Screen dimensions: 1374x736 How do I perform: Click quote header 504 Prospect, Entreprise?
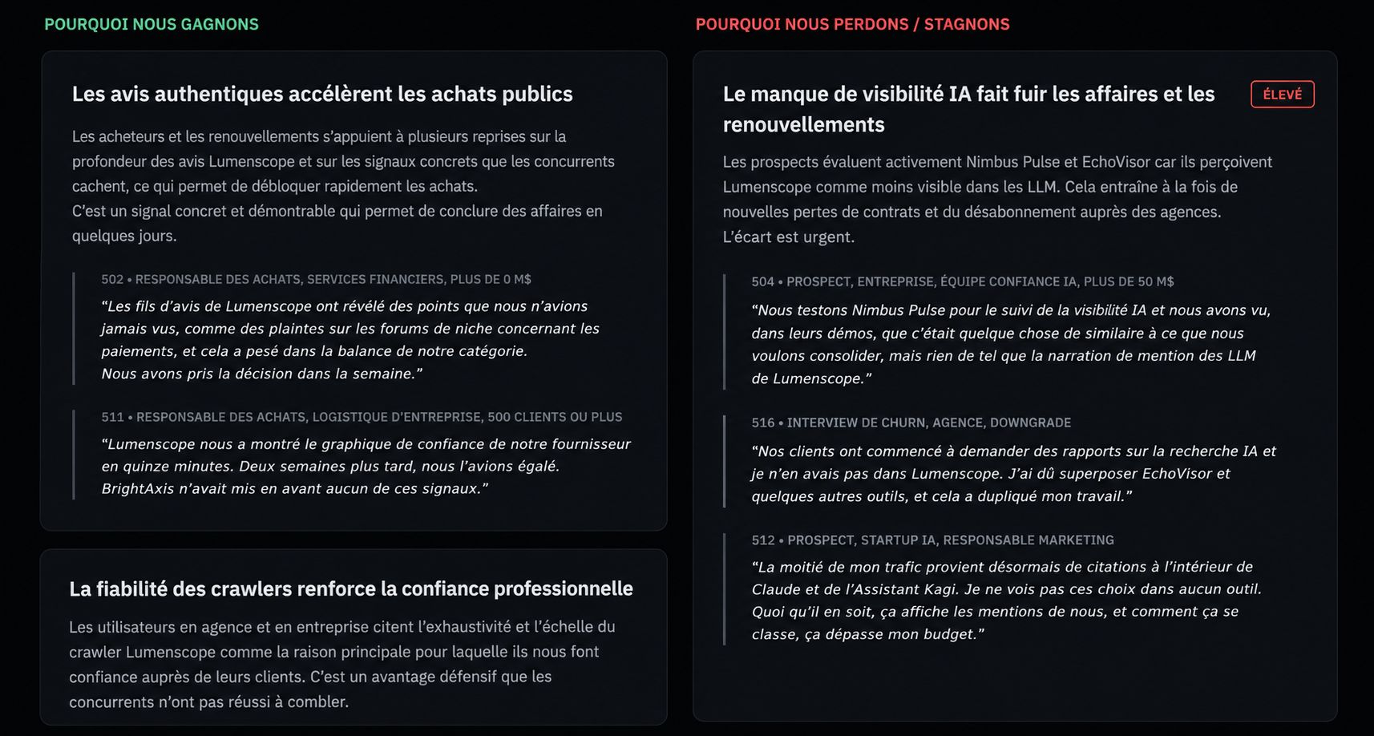[962, 281]
